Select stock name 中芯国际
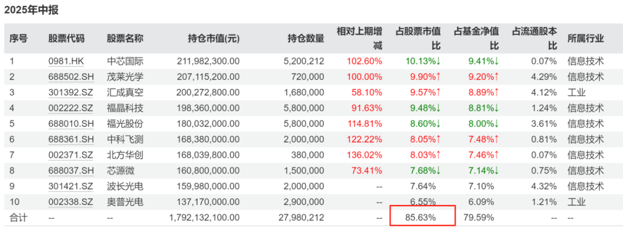This screenshot has width=623, height=232. pos(125,61)
